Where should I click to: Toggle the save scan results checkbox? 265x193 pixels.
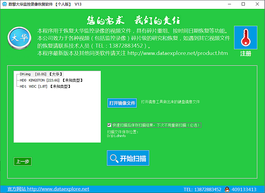click(109, 125)
